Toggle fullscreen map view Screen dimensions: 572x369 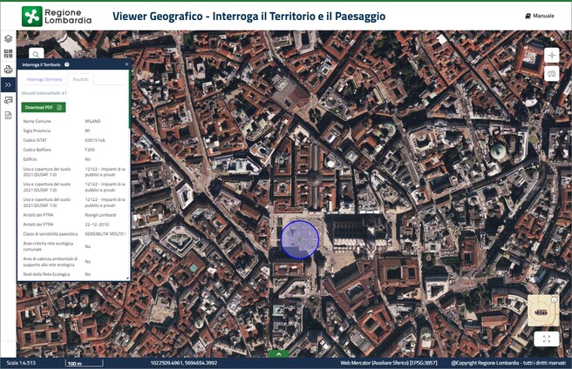pyautogui.click(x=547, y=339)
